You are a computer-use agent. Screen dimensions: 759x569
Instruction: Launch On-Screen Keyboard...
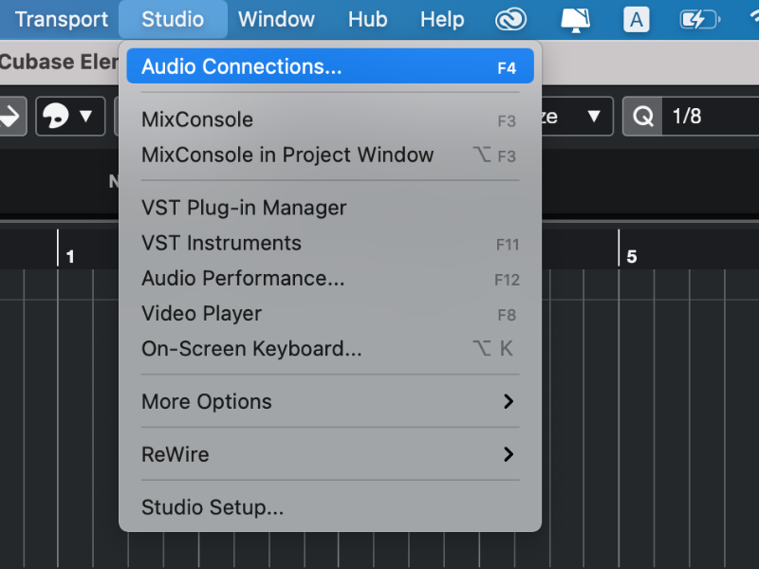[330, 349]
